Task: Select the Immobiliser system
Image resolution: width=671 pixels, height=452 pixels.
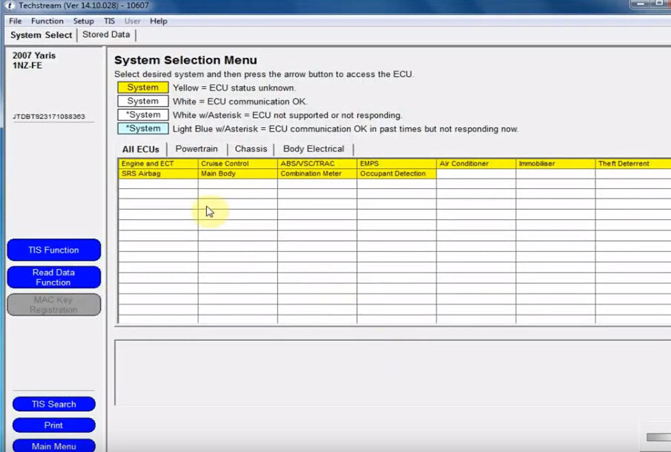Action: click(555, 163)
